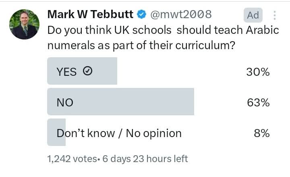Image resolution: width=290 pixels, height=177 pixels.
Task: Select Don't know / No opinion option
Action: [159, 132]
